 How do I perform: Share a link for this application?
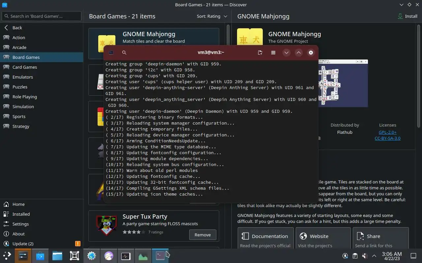[x=380, y=238]
